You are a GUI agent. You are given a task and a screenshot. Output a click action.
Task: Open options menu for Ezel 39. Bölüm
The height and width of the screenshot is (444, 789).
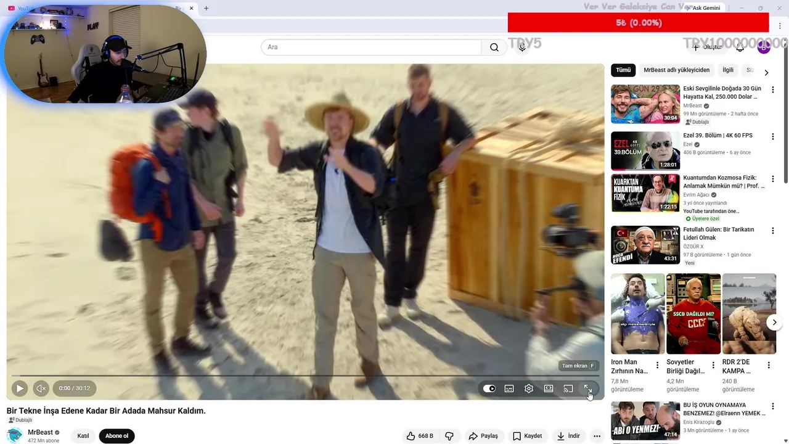click(772, 136)
